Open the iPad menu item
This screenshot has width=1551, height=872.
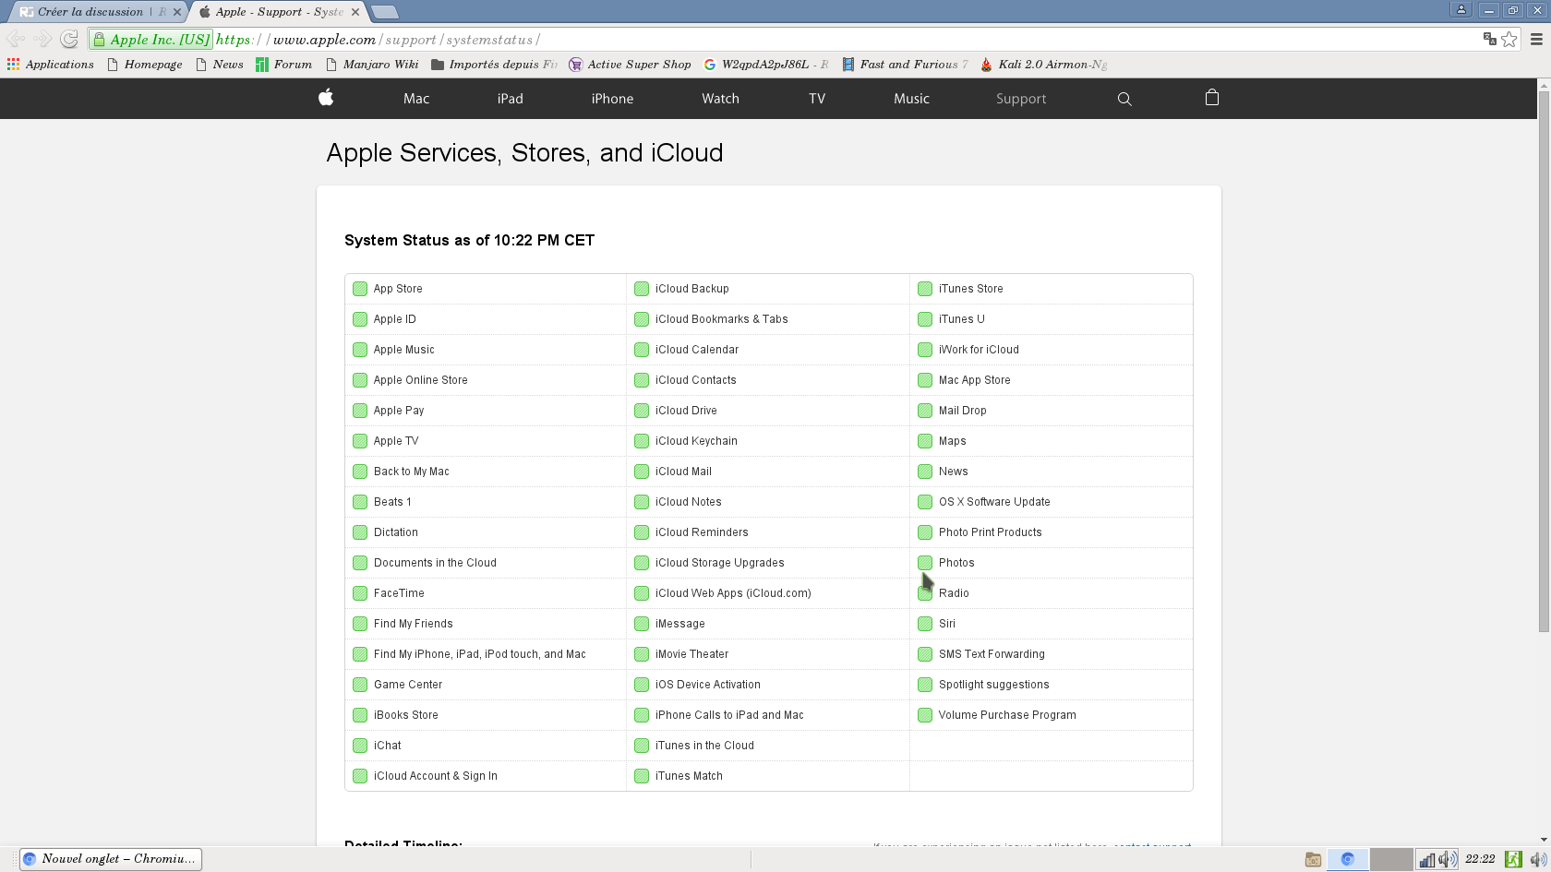click(x=510, y=99)
